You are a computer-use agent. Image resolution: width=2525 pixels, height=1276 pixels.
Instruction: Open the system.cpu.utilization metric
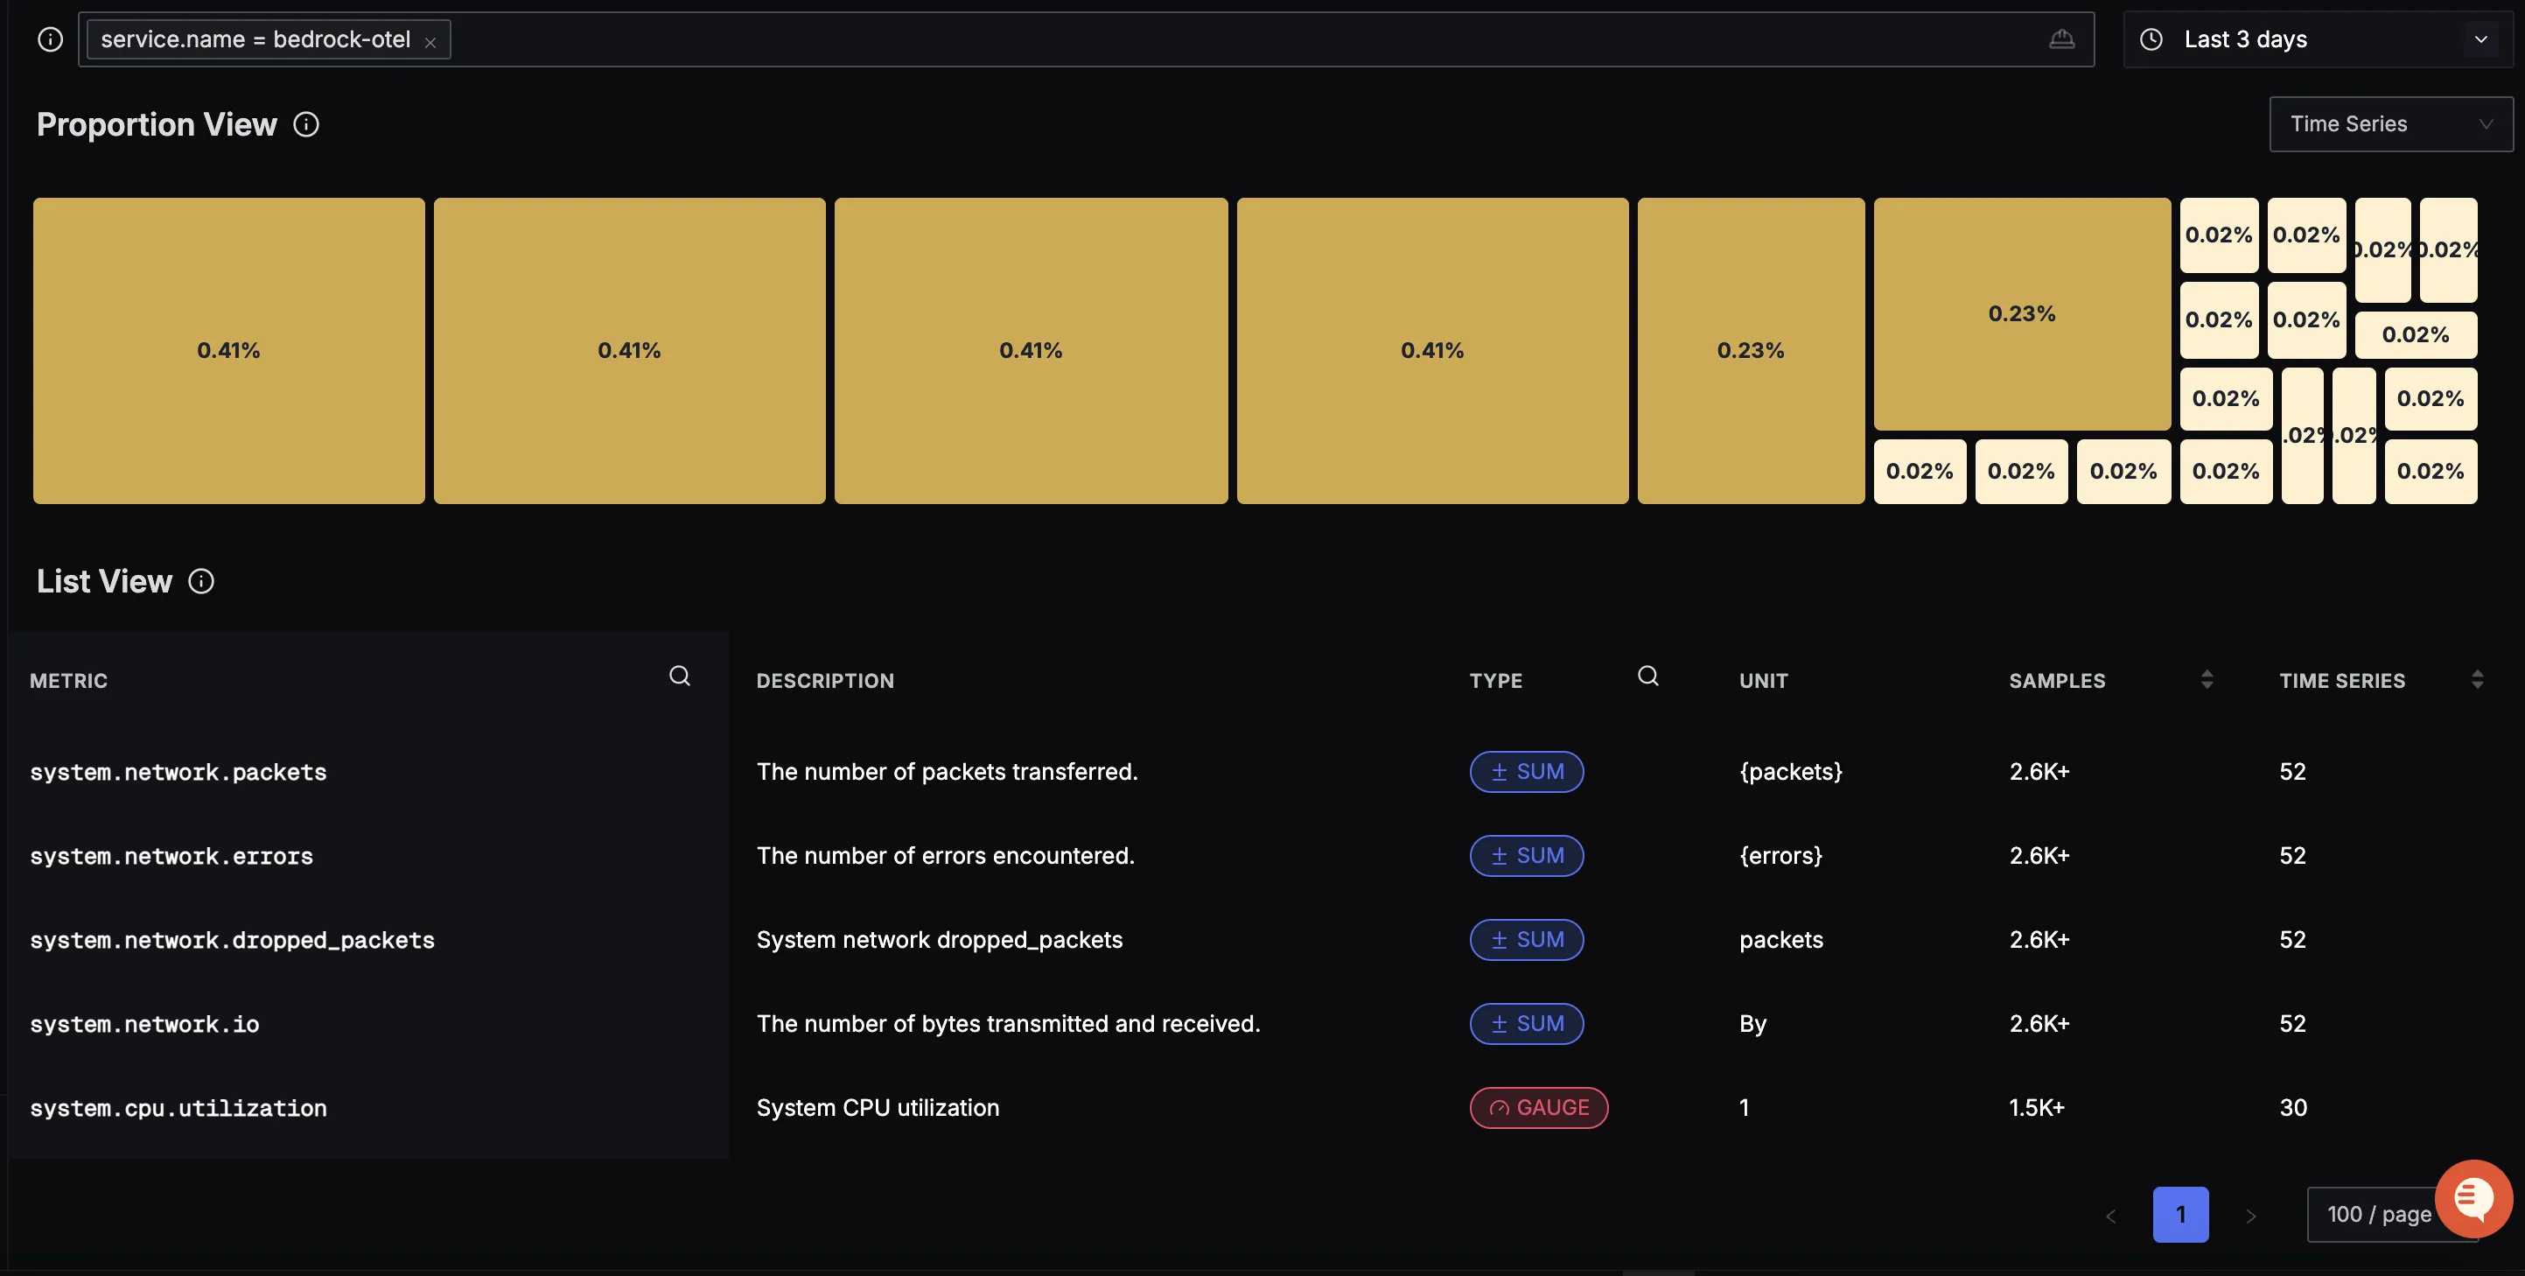pos(178,1108)
